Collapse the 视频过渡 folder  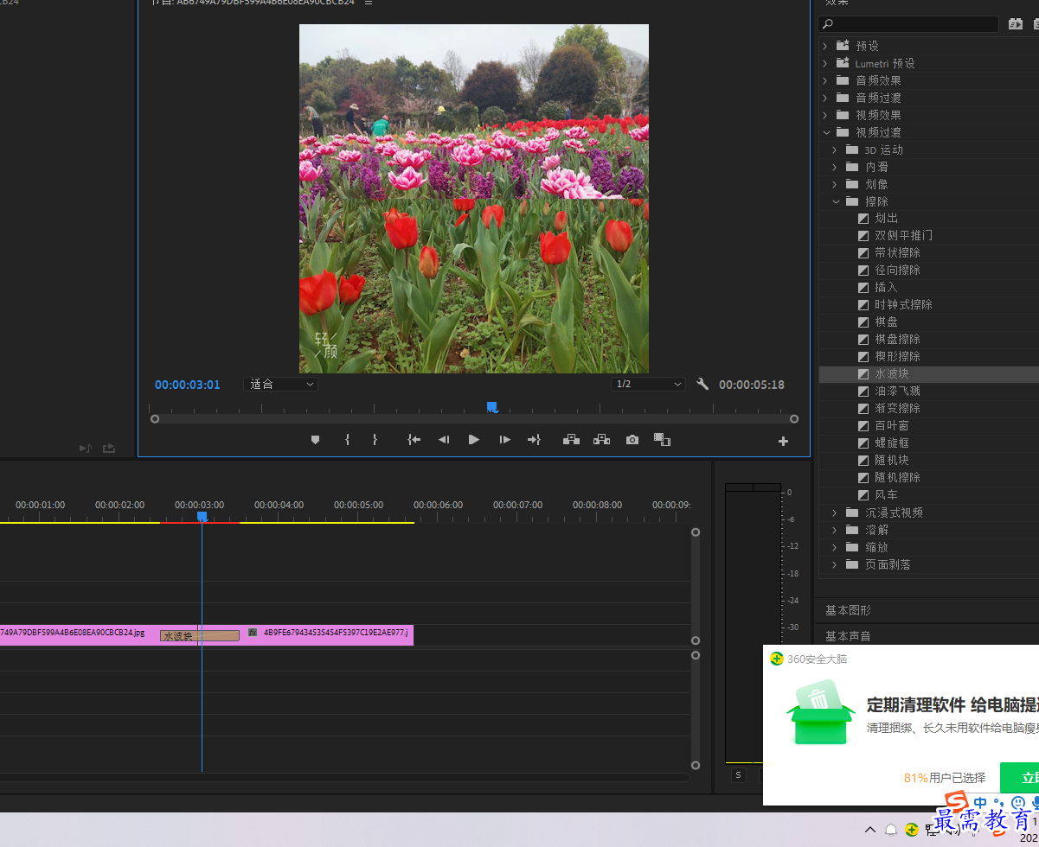pos(826,132)
